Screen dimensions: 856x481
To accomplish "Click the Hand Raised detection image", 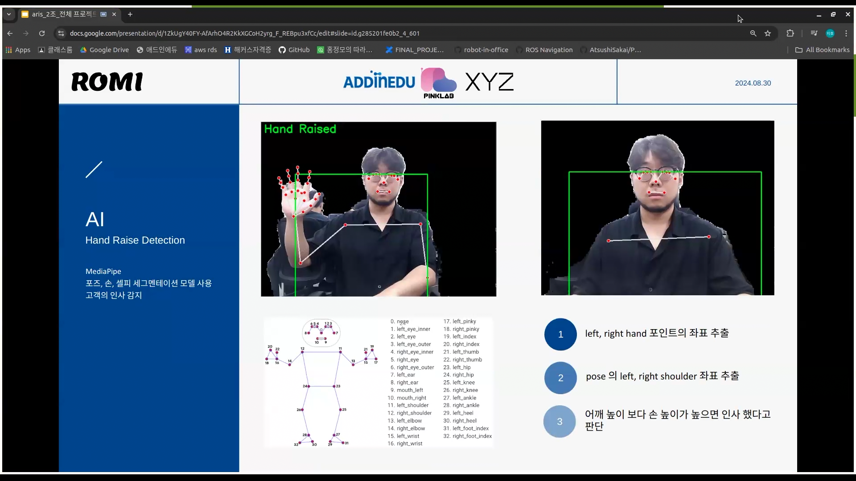I will tap(378, 209).
